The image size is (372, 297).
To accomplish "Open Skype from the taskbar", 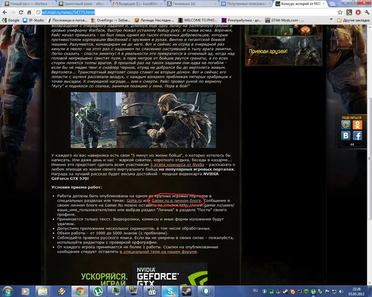I will (x=169, y=291).
